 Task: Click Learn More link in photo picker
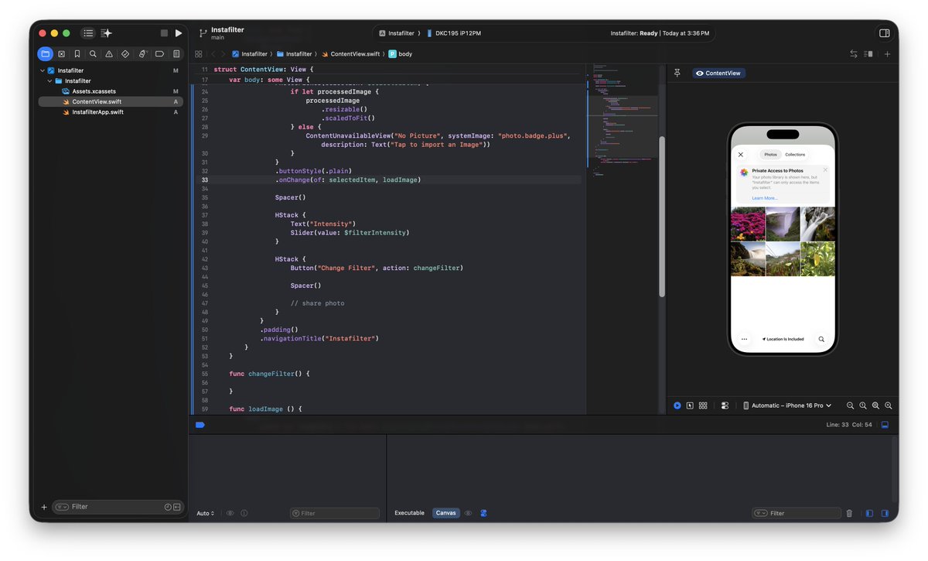765,198
